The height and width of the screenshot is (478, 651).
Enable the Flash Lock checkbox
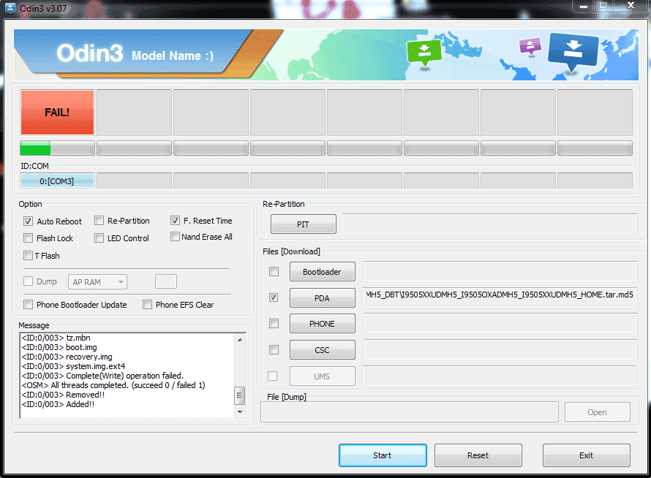pos(28,238)
